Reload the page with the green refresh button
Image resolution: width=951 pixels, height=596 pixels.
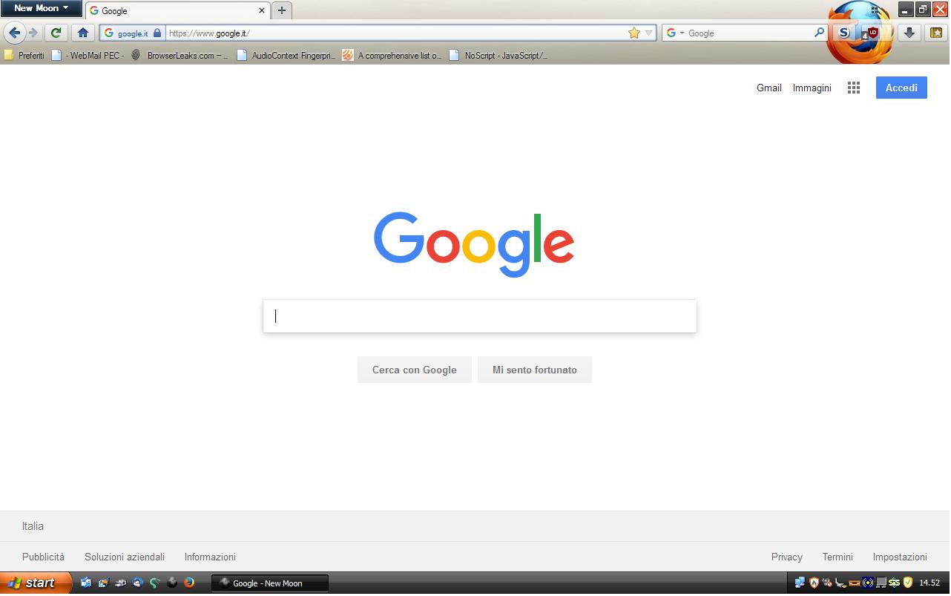tap(56, 33)
